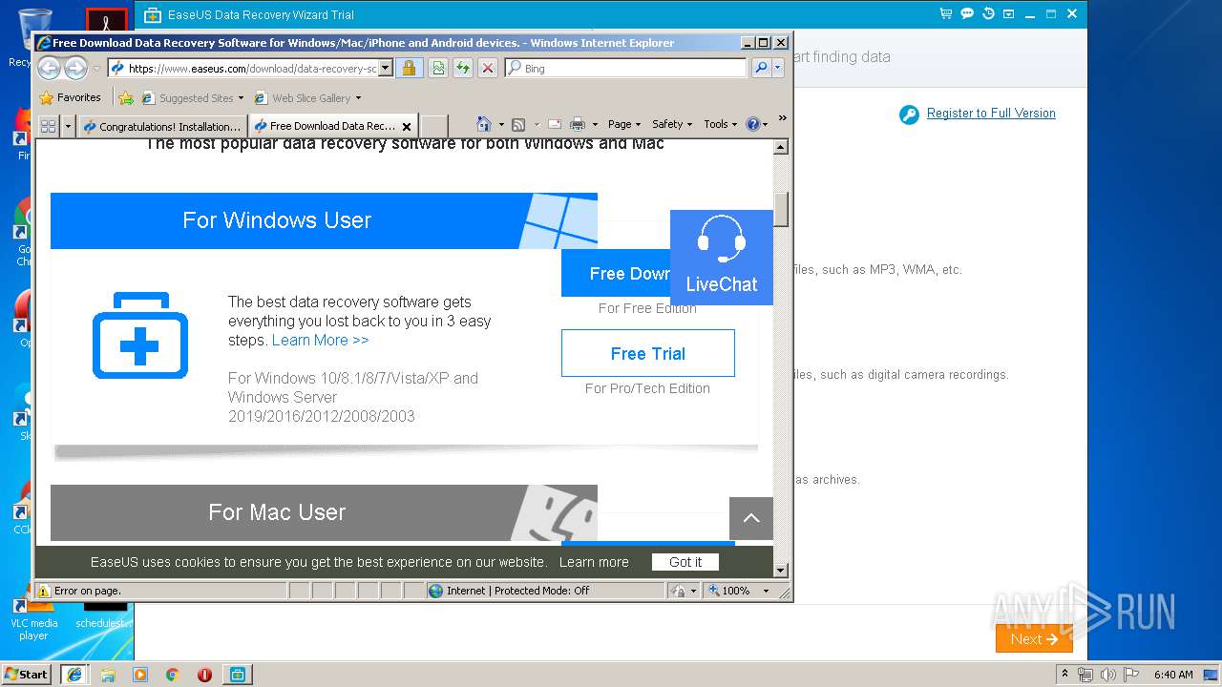Open the recent pages dropdown arrow
Image resolution: width=1222 pixels, height=687 pixels.
[x=96, y=69]
